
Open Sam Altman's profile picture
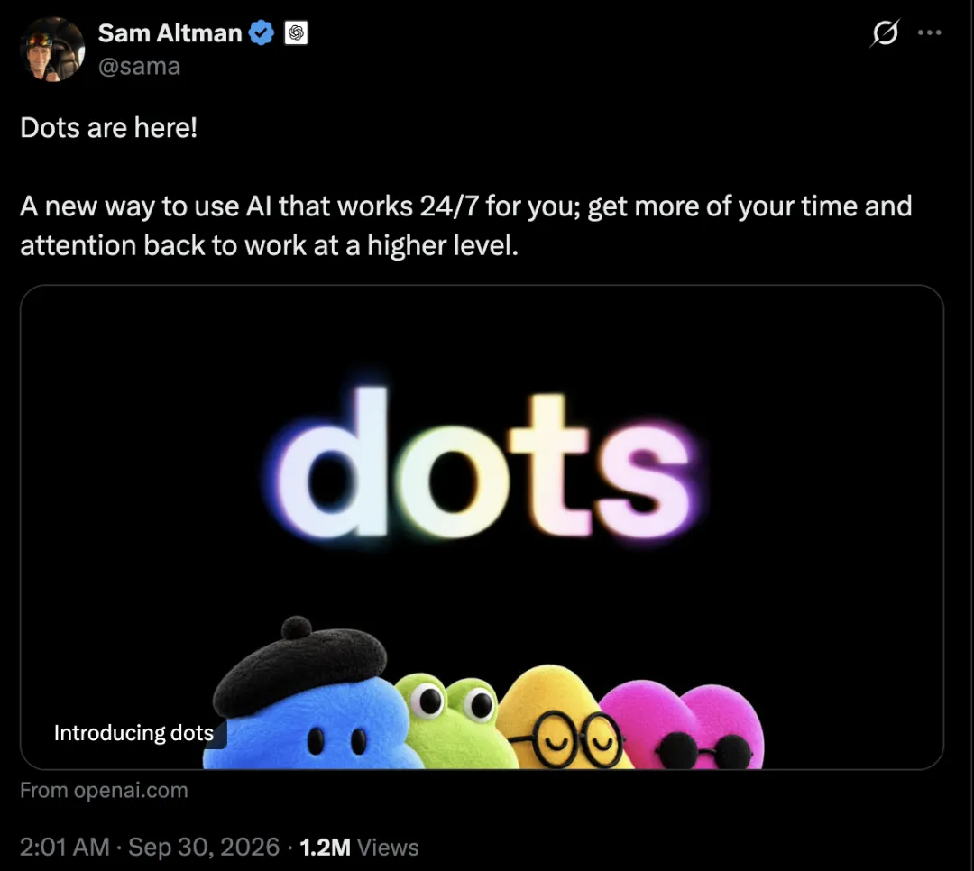(52, 49)
